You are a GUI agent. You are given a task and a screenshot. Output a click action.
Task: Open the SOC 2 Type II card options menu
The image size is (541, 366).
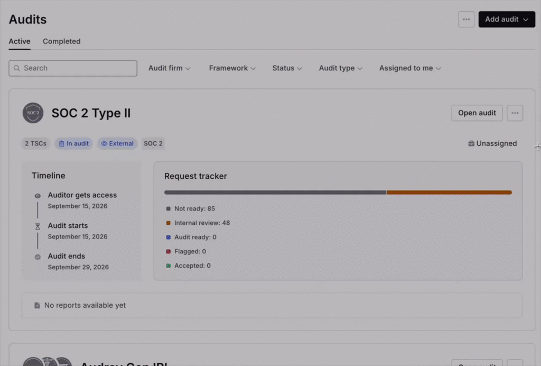(515, 113)
